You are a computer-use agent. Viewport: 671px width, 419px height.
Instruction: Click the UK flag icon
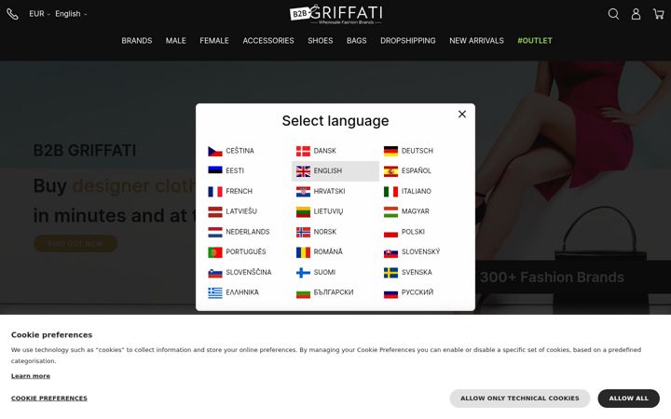[x=303, y=171]
